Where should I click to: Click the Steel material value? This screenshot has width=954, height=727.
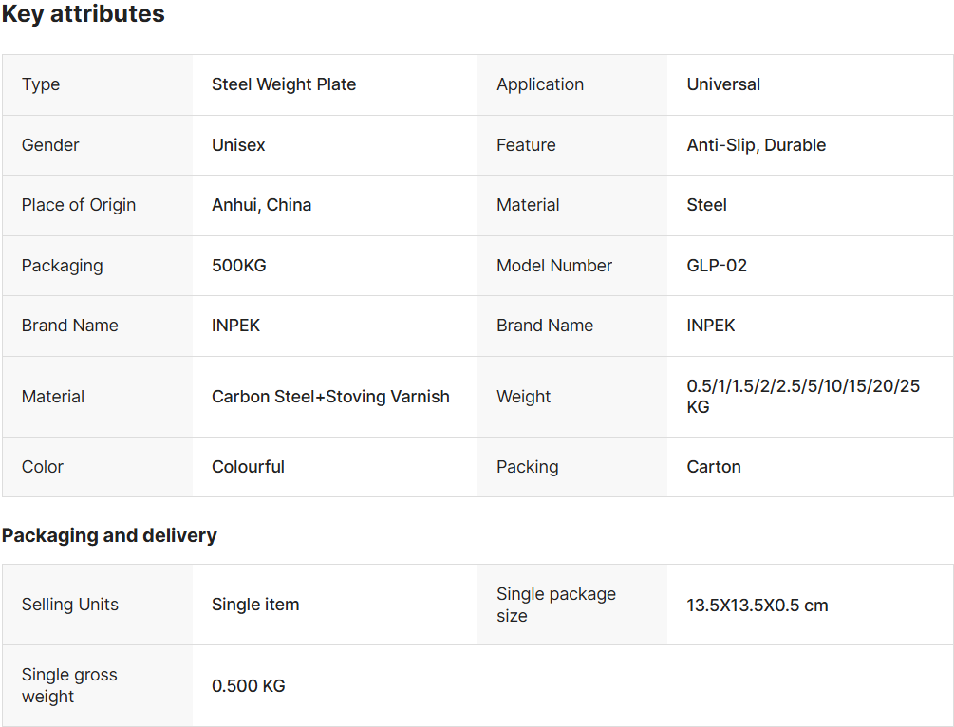pos(706,205)
